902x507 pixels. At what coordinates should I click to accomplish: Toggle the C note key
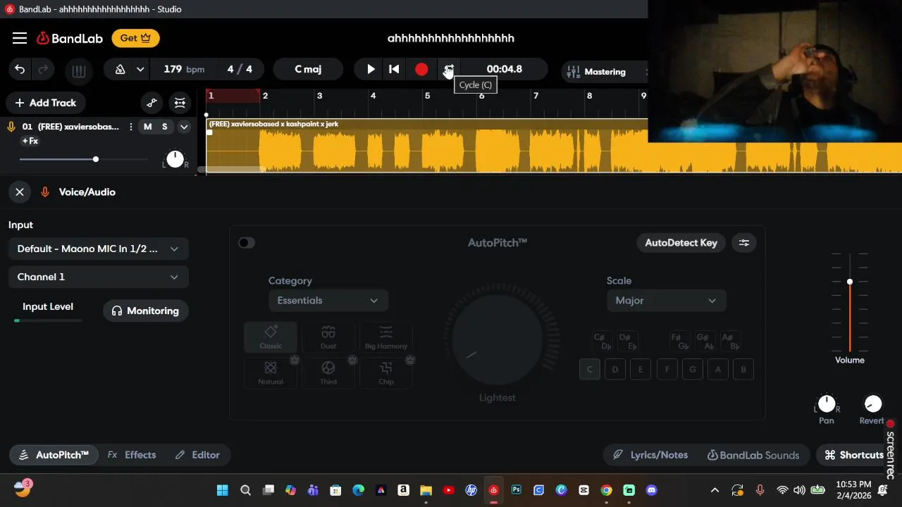click(590, 369)
